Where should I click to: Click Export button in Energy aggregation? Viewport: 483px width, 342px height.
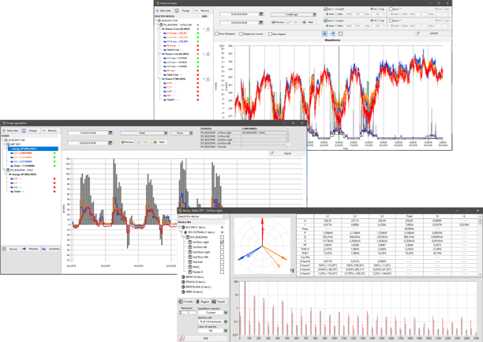[x=285, y=153]
